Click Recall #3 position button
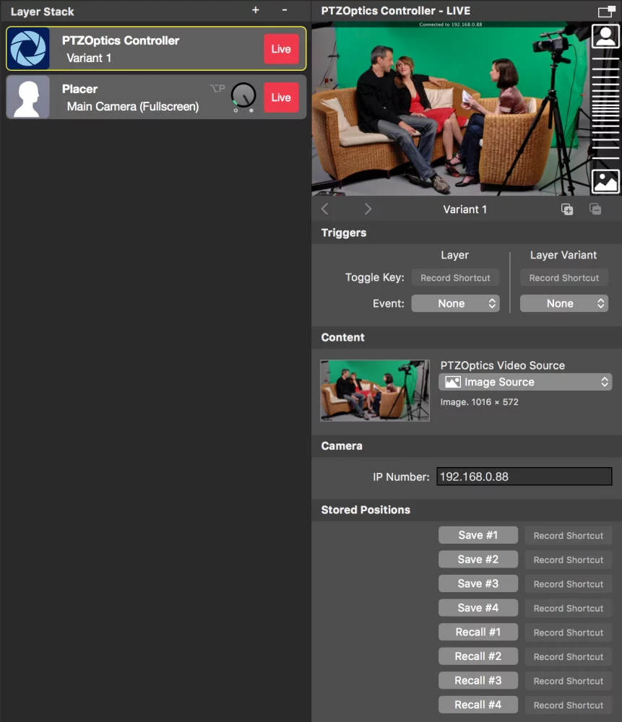 tap(478, 681)
